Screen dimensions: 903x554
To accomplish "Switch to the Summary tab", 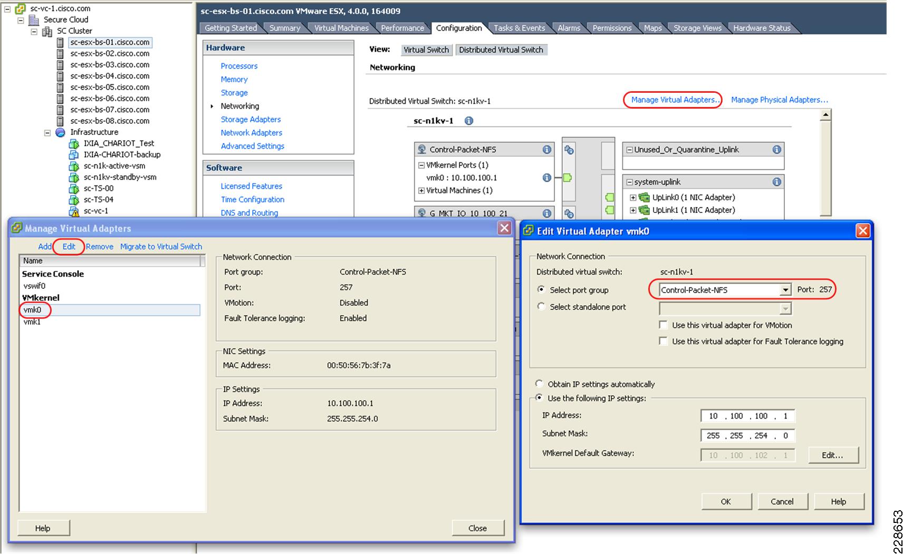I will click(x=284, y=28).
